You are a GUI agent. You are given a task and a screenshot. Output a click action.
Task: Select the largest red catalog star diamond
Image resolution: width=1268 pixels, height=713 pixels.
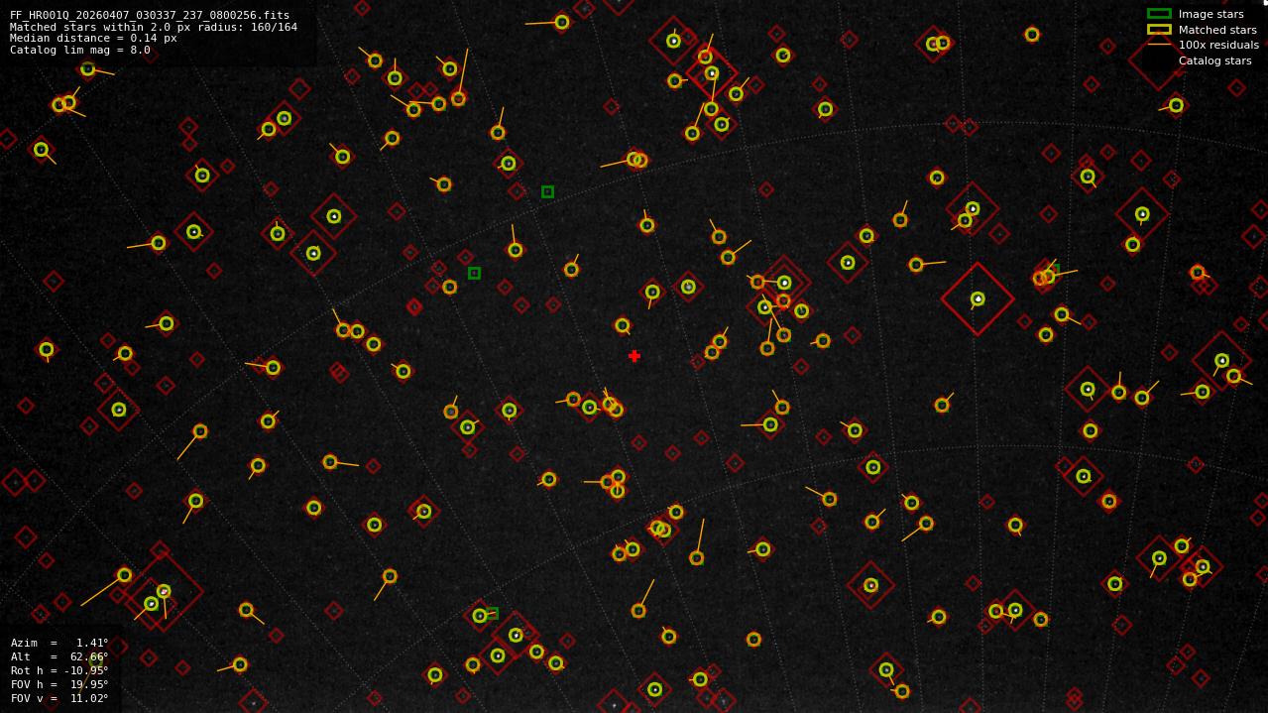[163, 592]
